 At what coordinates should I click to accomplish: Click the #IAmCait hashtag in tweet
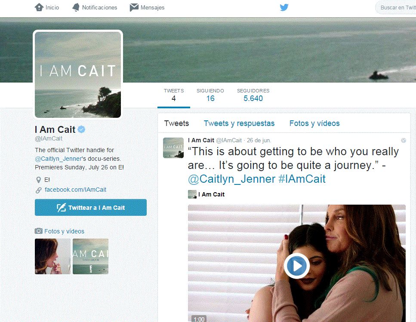click(302, 179)
